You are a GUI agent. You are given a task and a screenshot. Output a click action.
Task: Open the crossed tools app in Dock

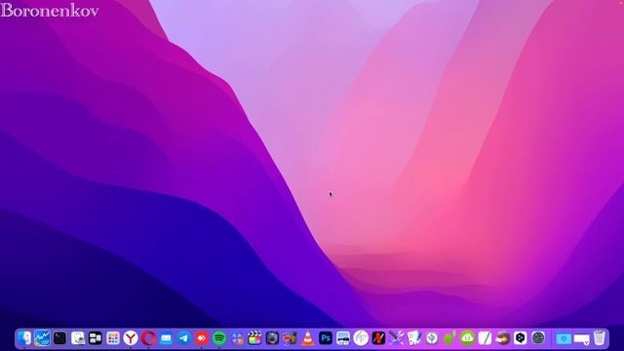click(x=397, y=338)
